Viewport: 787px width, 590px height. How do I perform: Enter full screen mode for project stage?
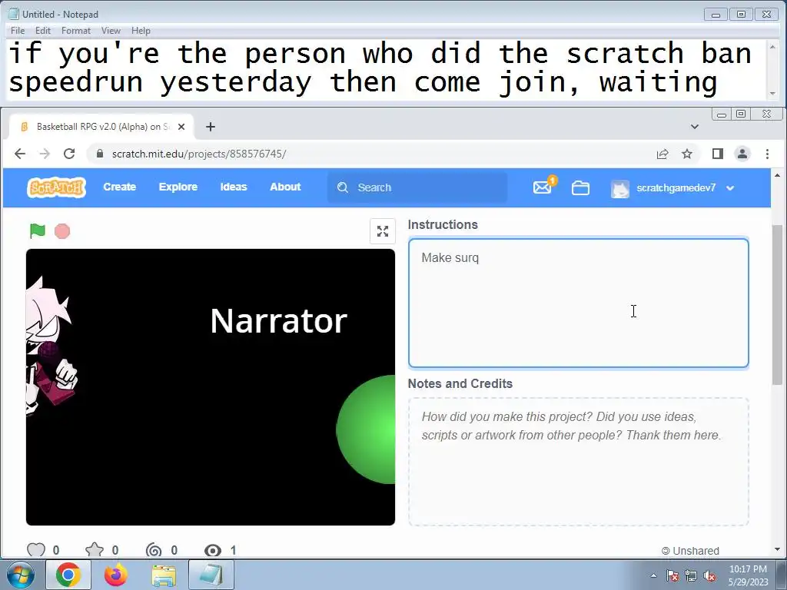pos(383,231)
